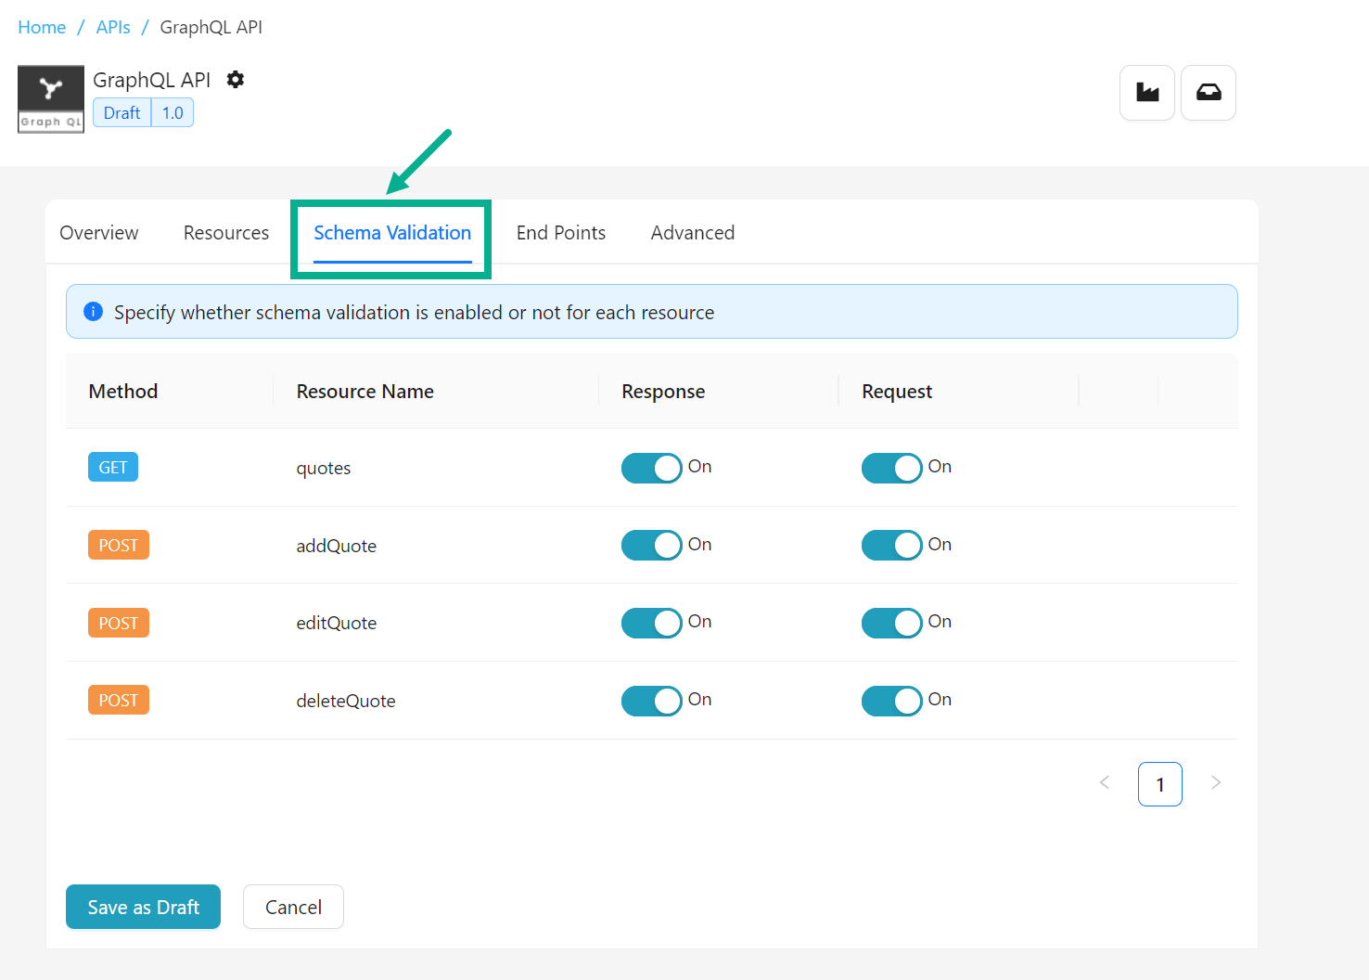The image size is (1369, 980).
Task: Click the inbox icon in the top right corner
Action: click(1208, 93)
